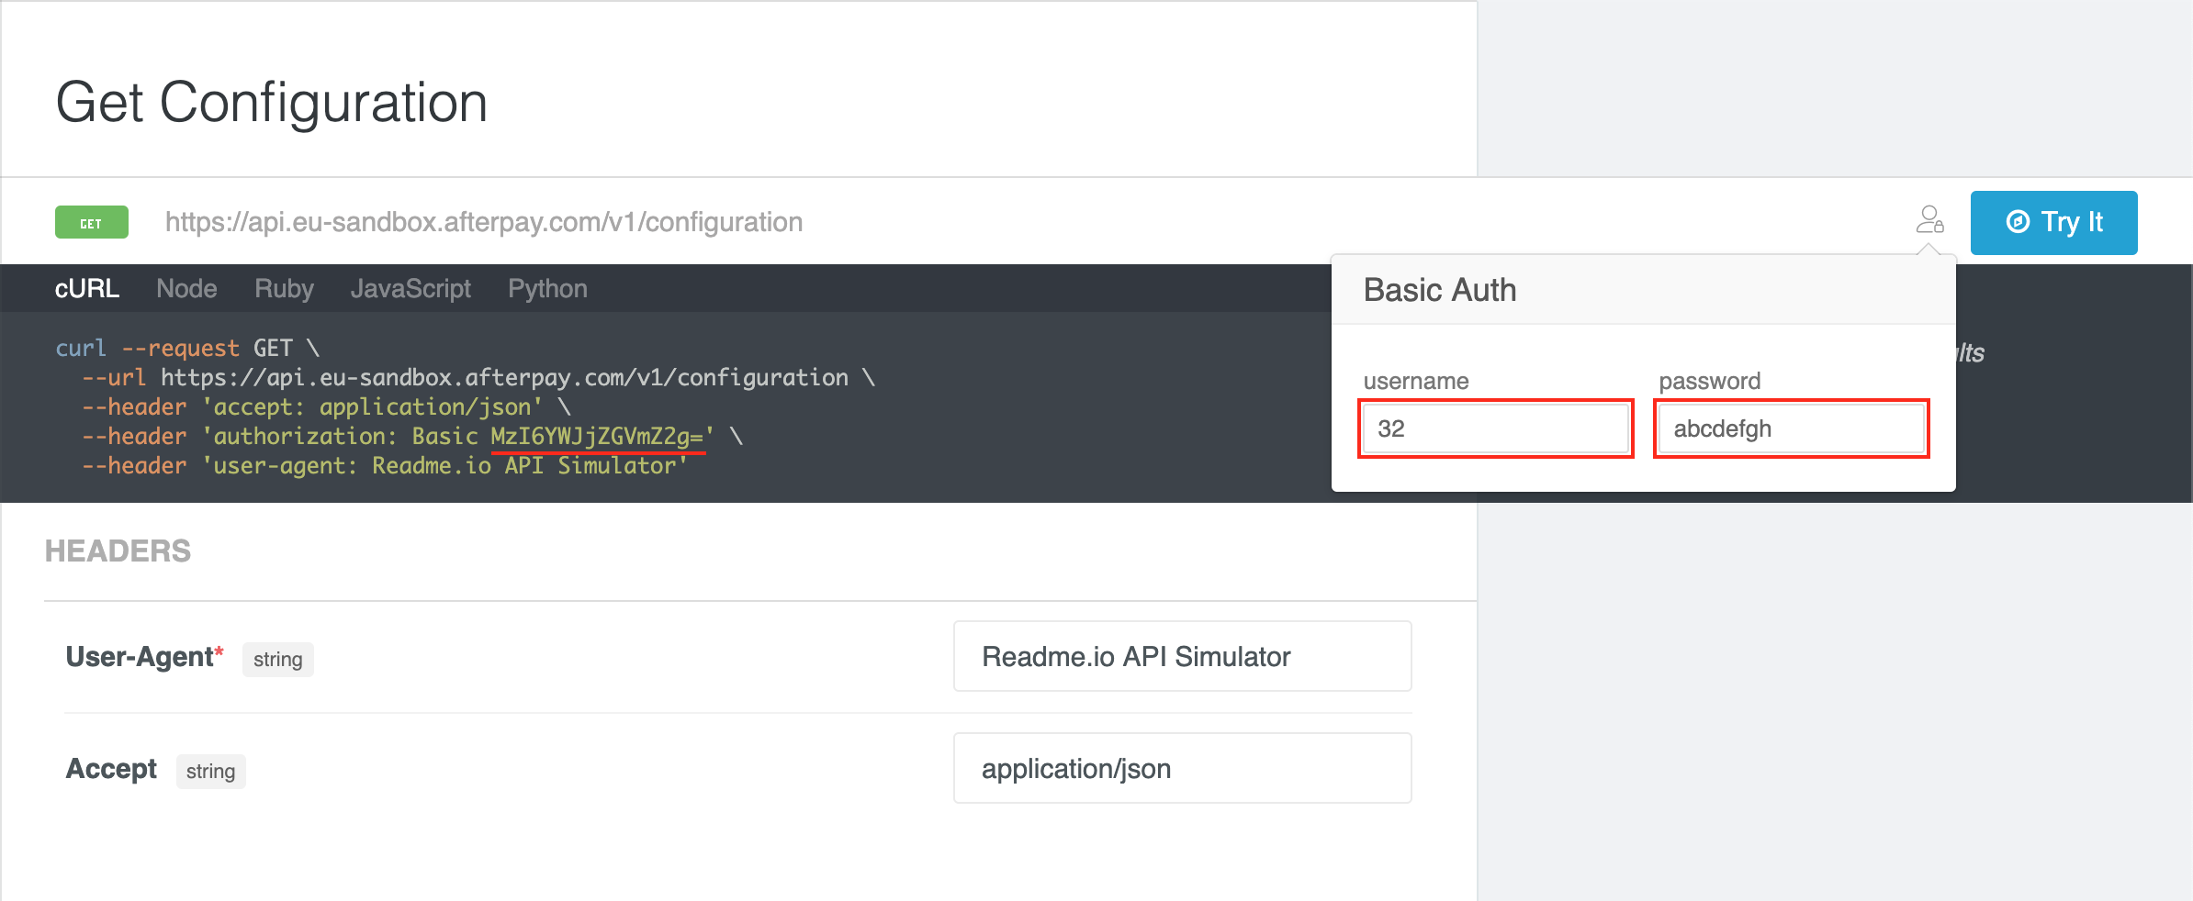Show the JavaScript code sample
The width and height of the screenshot is (2193, 901).
[410, 289]
